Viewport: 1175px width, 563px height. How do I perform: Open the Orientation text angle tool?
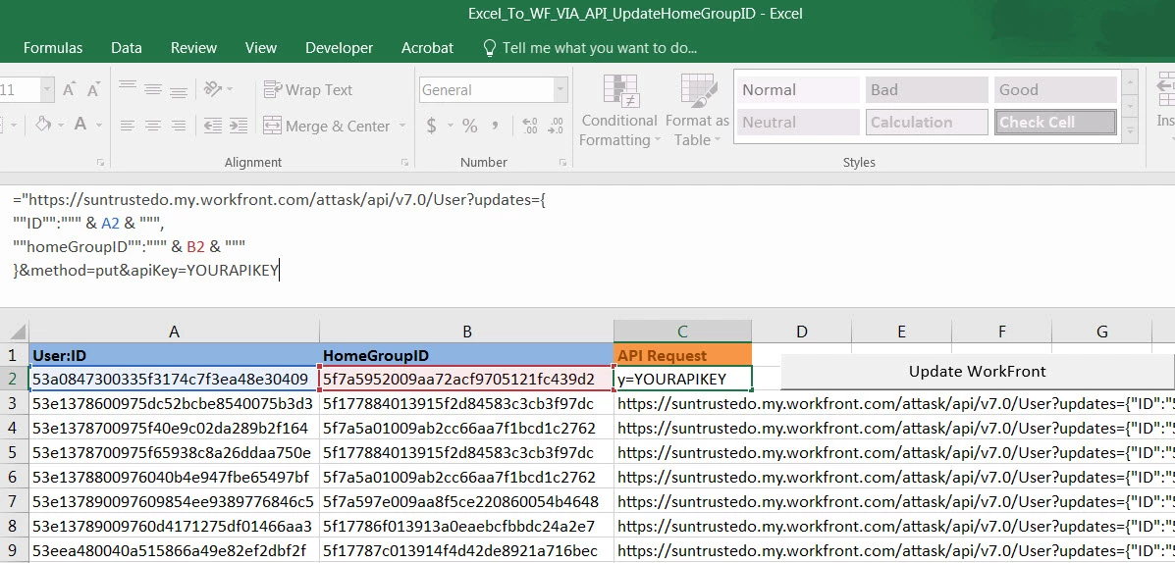click(x=213, y=89)
